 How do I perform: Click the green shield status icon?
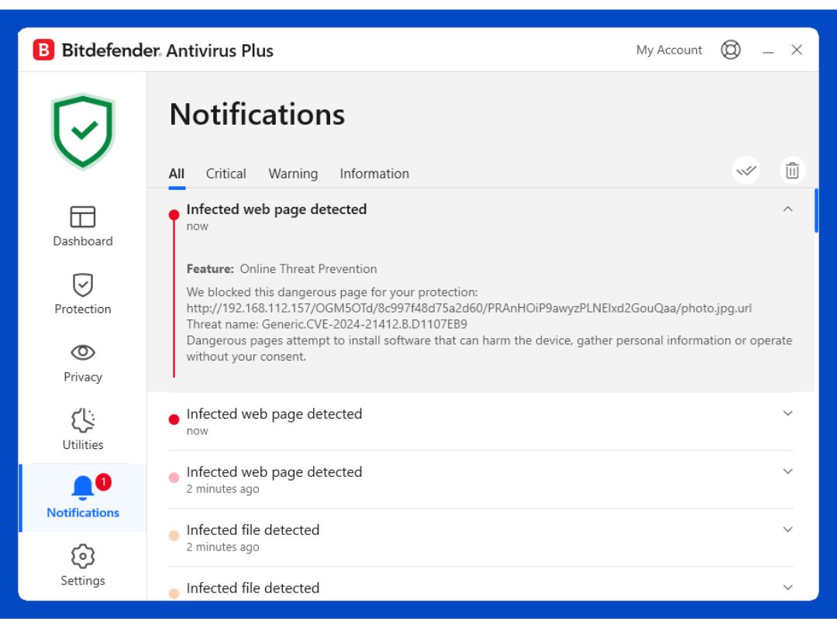click(83, 131)
